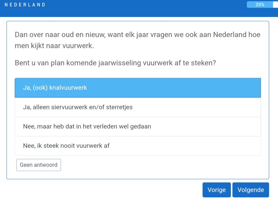Screen dimensions: 278x207
Task: Click the "Geen antwoord" button
Action: click(39, 165)
